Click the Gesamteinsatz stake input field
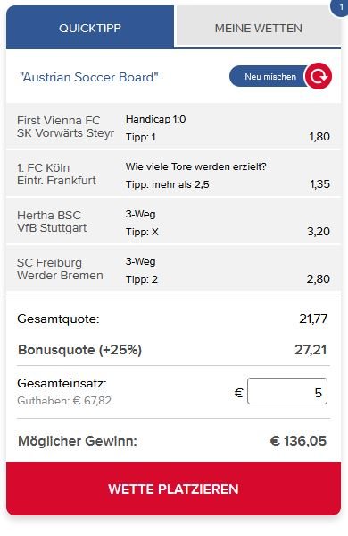The width and height of the screenshot is (348, 536). 287,391
